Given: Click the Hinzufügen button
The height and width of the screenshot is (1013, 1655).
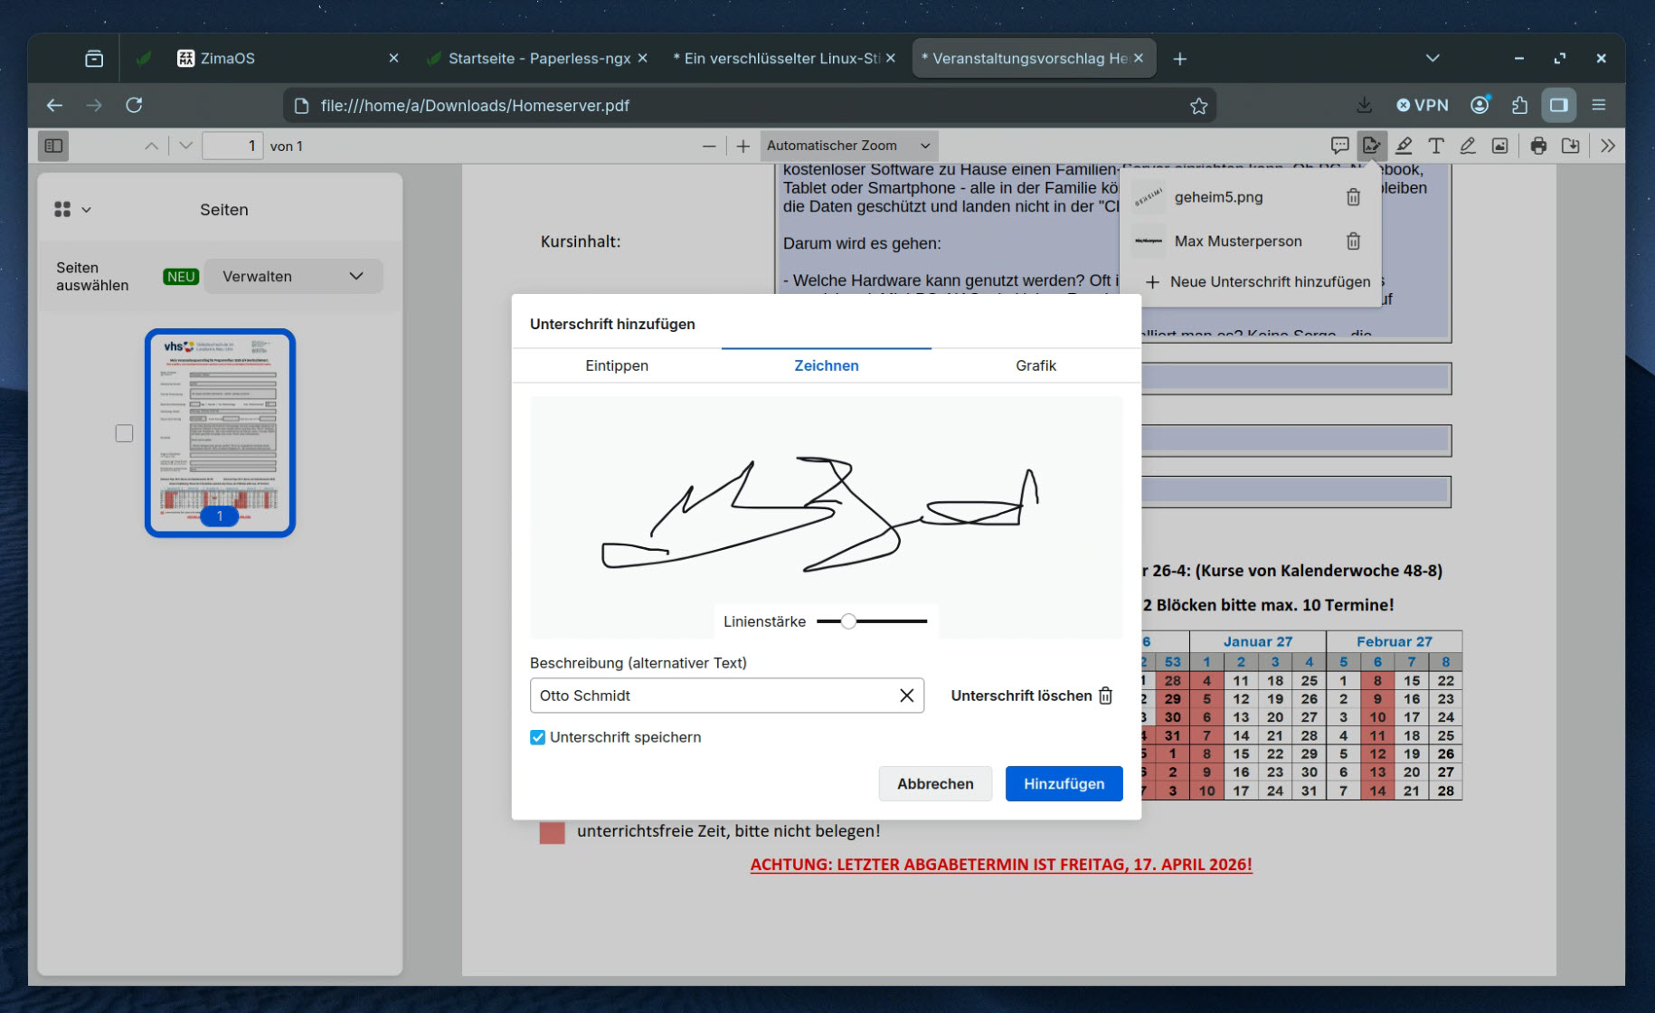Looking at the screenshot, I should 1064,783.
